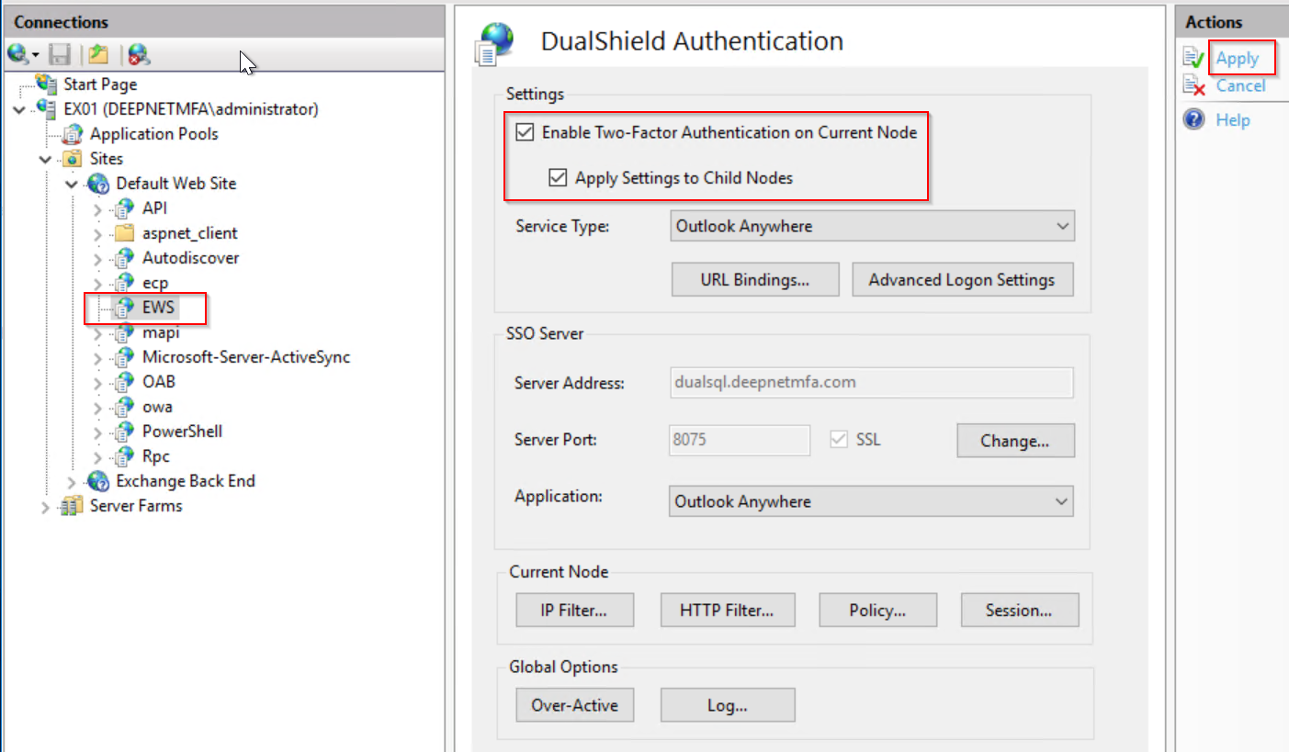Click the owa application icon

[x=125, y=407]
